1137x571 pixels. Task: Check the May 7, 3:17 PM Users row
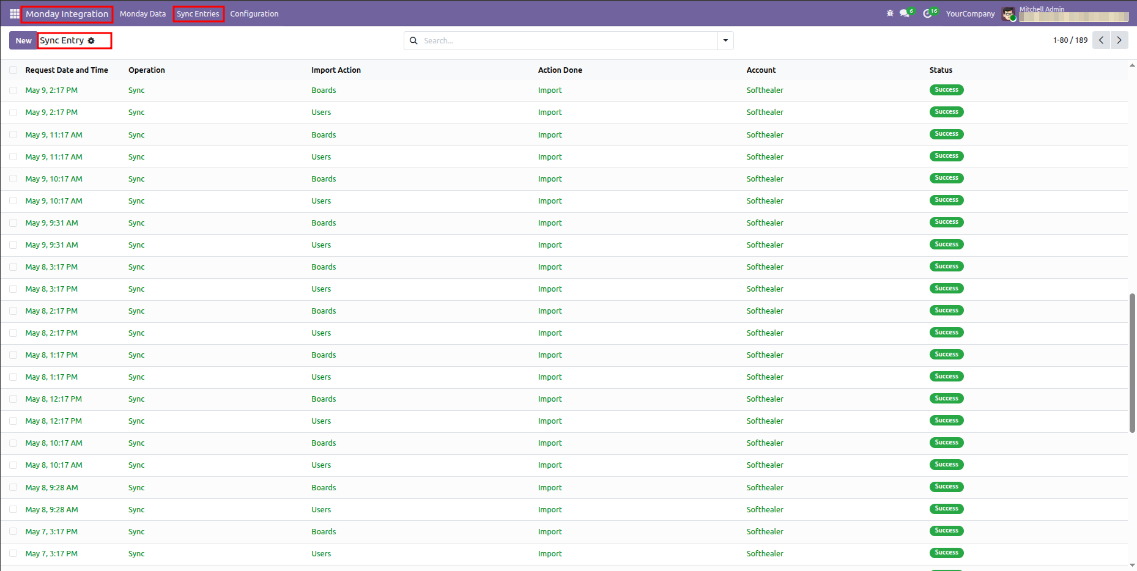tap(13, 554)
